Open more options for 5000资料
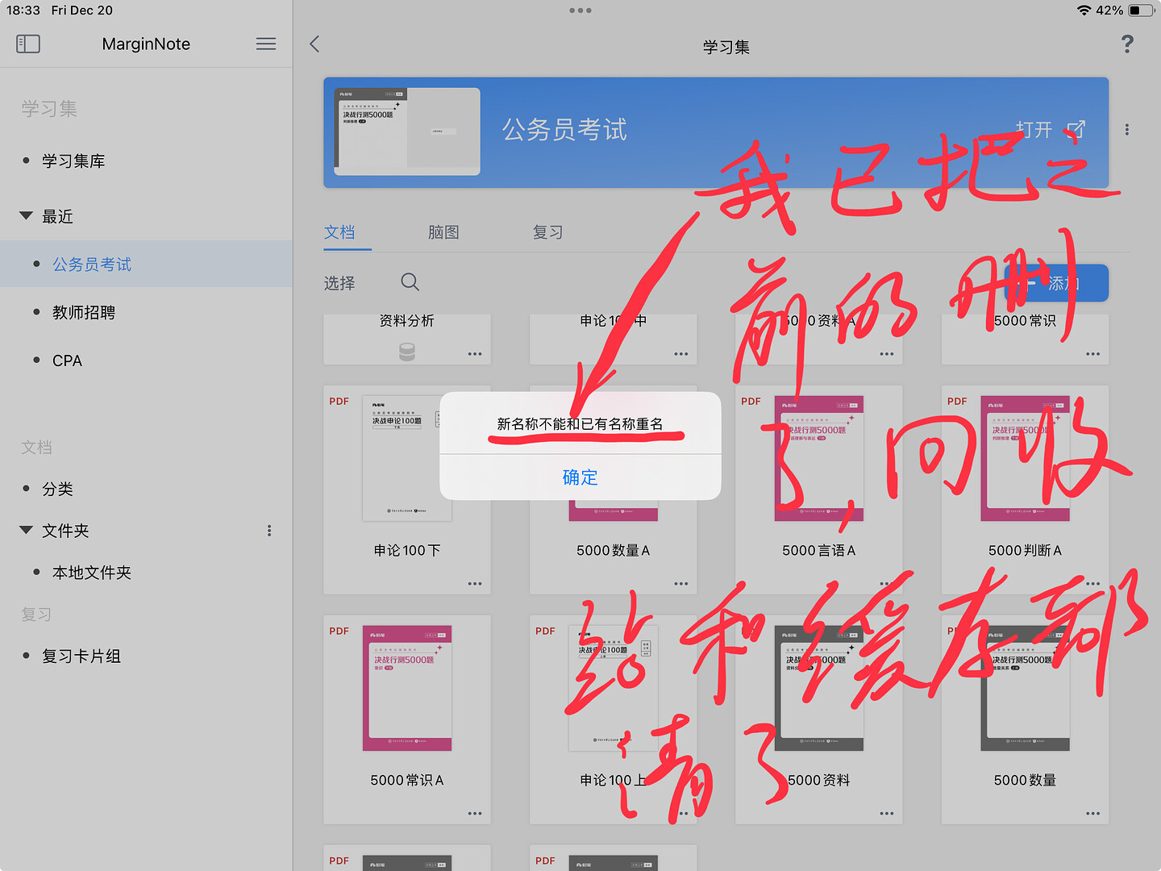1161x871 pixels. [887, 813]
